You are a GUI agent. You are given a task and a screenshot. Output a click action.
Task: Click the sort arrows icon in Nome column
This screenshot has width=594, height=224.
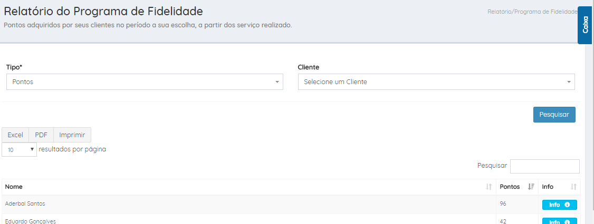point(489,187)
